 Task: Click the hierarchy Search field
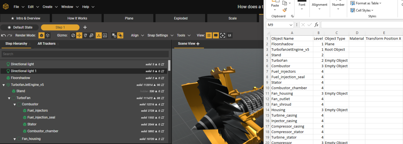[85, 54]
